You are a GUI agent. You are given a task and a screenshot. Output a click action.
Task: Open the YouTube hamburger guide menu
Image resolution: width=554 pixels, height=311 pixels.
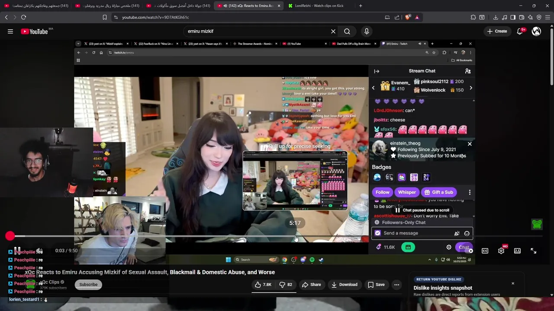[10, 31]
